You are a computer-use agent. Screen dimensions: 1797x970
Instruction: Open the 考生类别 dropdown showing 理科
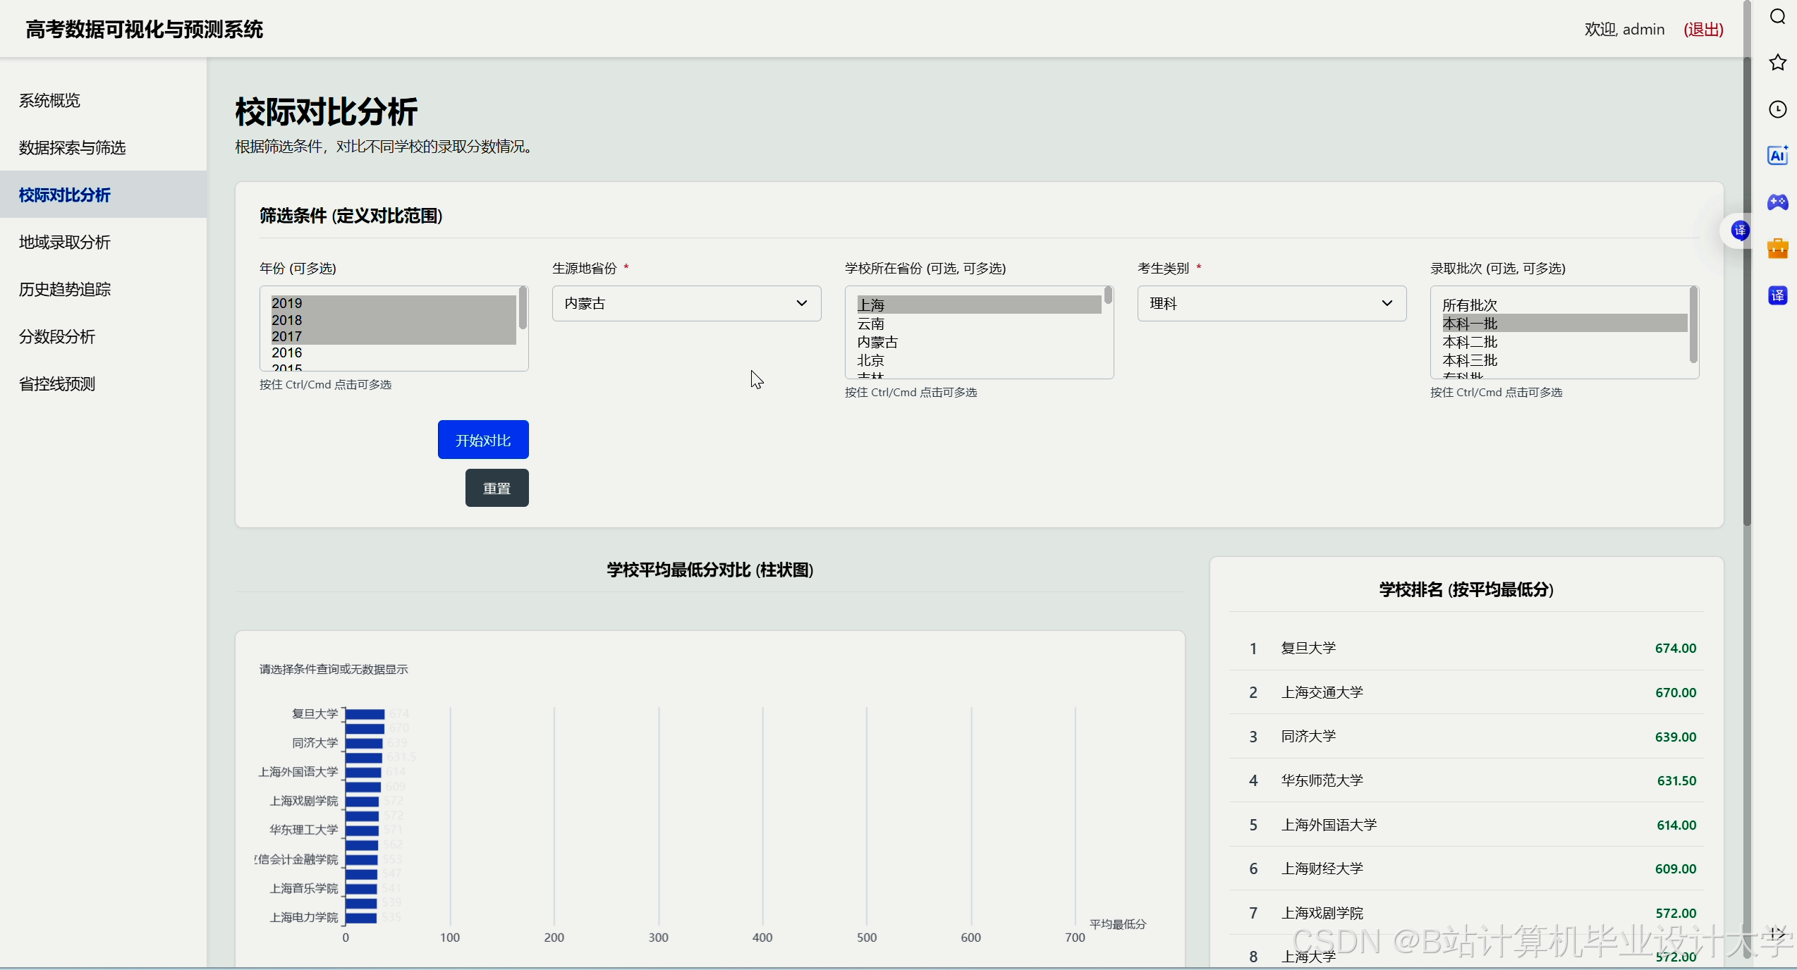pos(1271,303)
